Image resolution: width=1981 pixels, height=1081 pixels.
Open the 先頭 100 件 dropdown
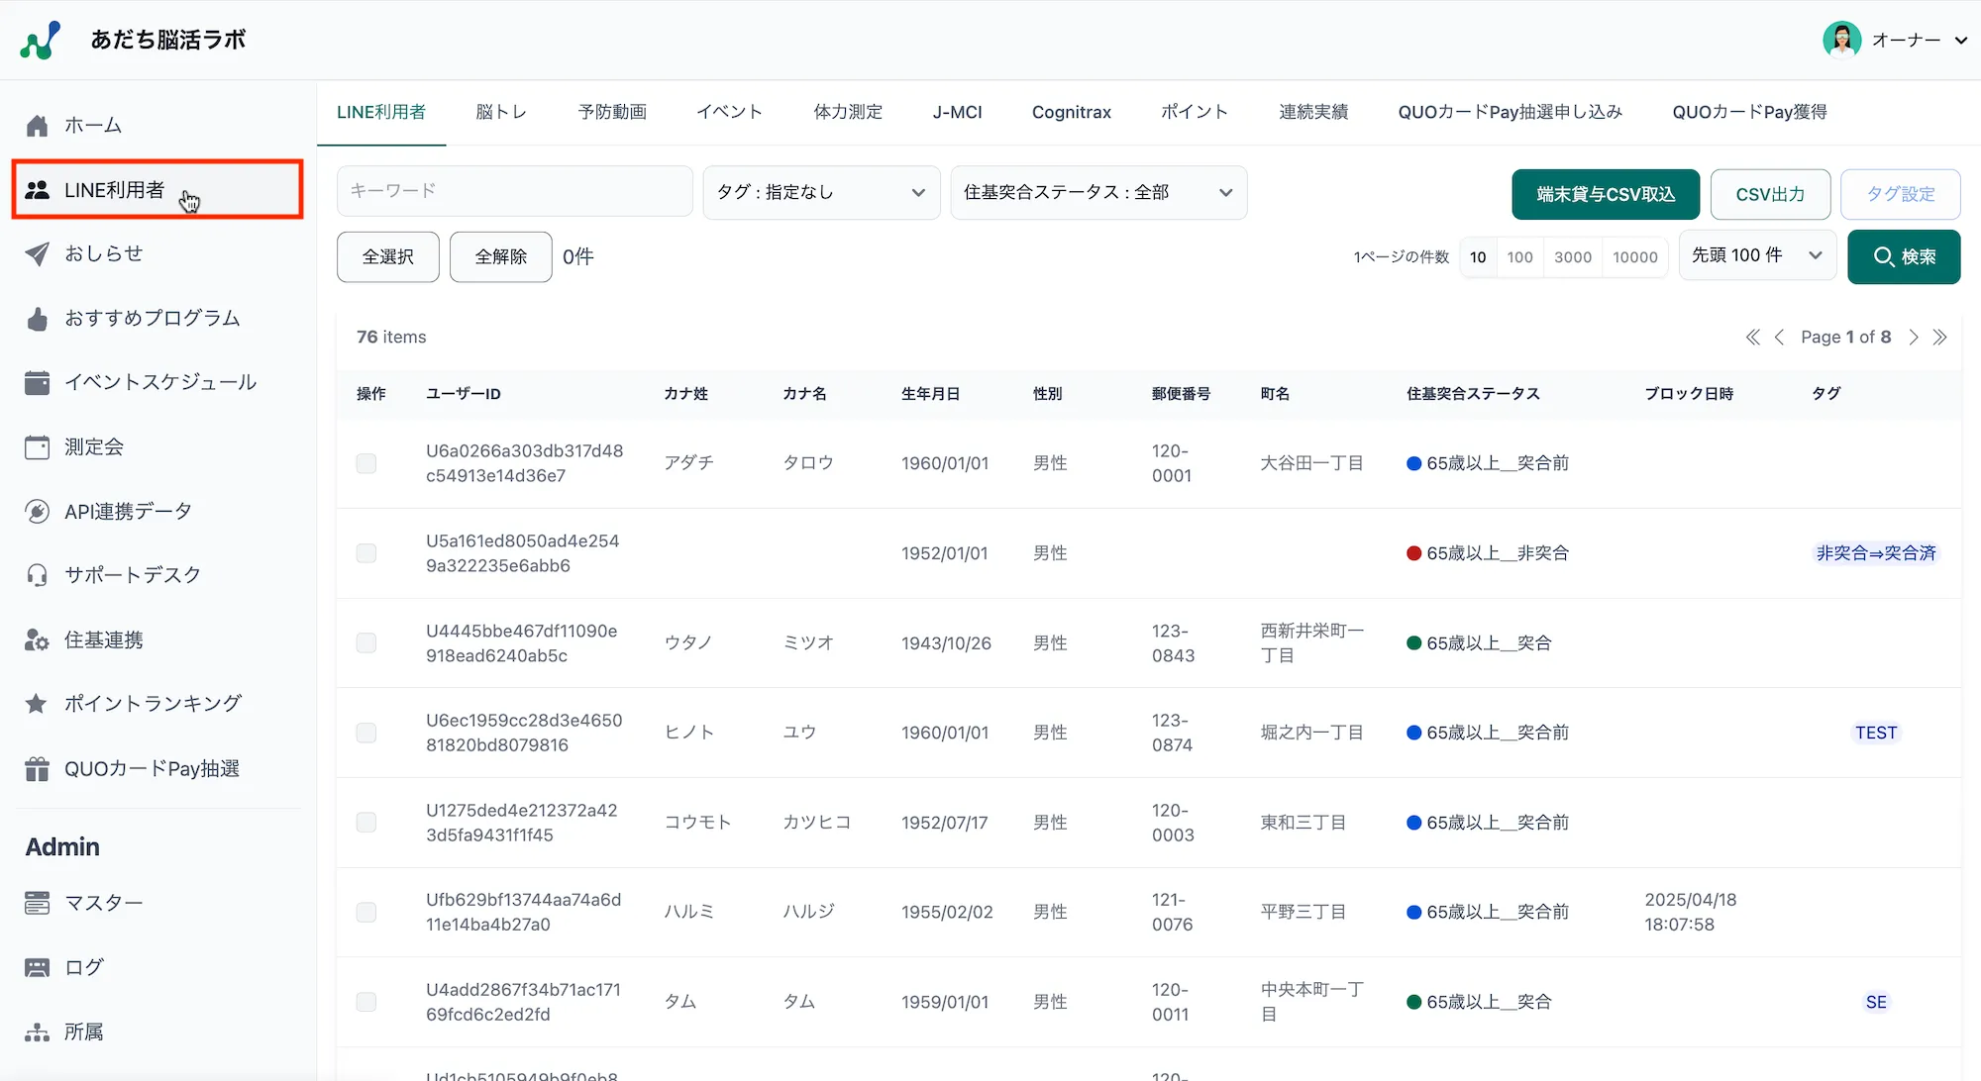pos(1757,255)
